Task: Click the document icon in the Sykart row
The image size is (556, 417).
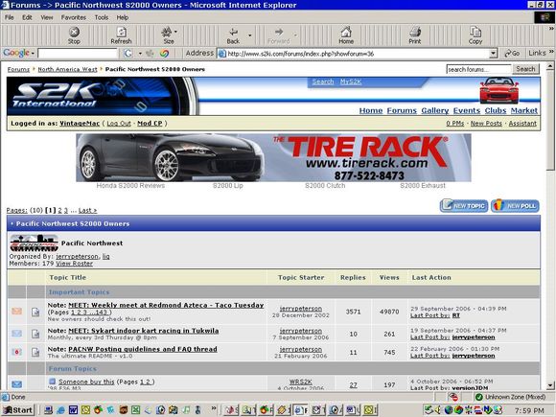Action: click(x=35, y=334)
